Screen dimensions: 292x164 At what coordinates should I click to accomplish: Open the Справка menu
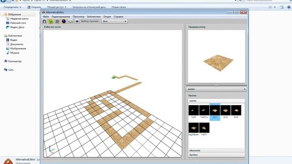[119, 16]
